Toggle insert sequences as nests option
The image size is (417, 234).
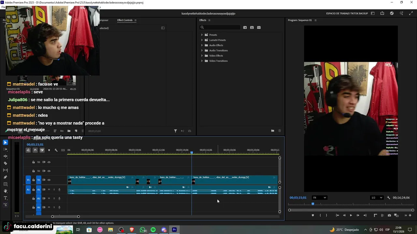pos(28,150)
